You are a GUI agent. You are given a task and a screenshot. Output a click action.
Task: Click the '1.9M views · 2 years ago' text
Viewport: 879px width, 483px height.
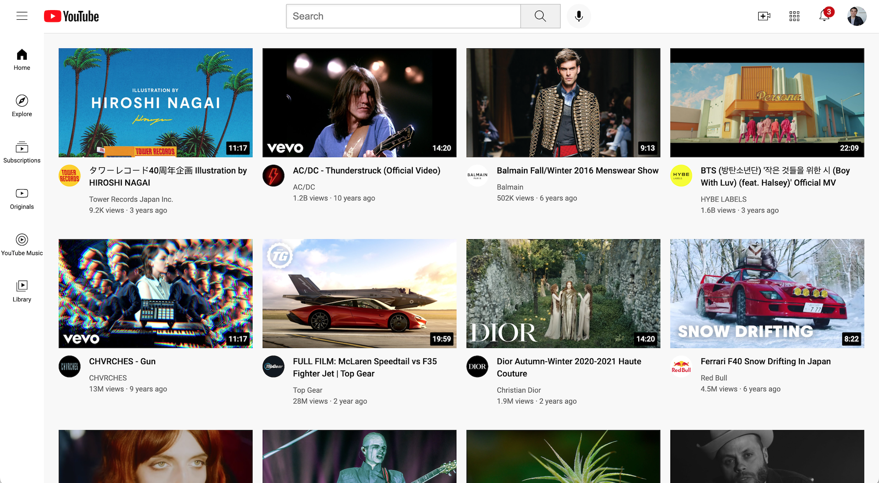click(x=537, y=401)
